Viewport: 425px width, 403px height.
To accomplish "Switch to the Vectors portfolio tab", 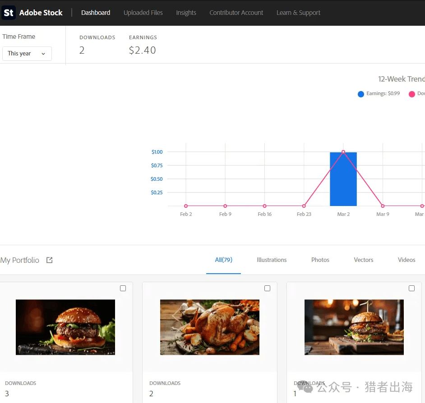I will pyautogui.click(x=363, y=260).
